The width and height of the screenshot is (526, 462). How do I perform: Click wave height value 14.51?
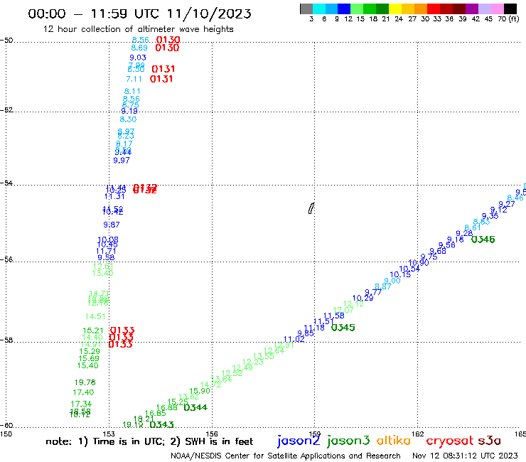(x=95, y=316)
